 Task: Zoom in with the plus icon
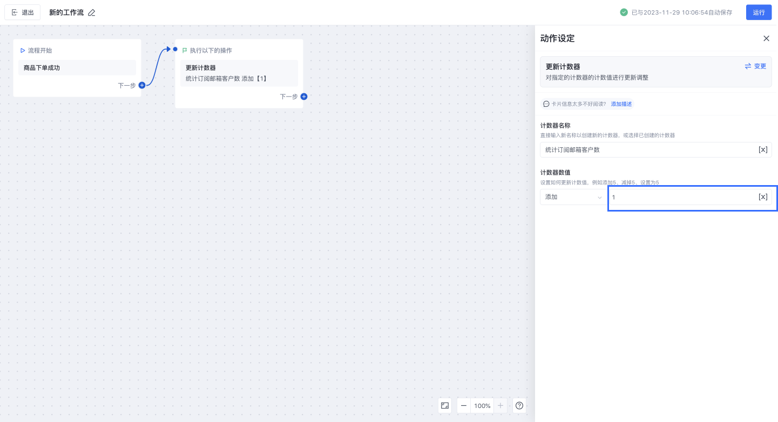click(x=500, y=405)
